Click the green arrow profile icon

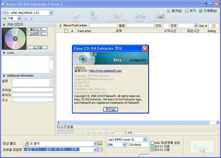tap(4, 18)
